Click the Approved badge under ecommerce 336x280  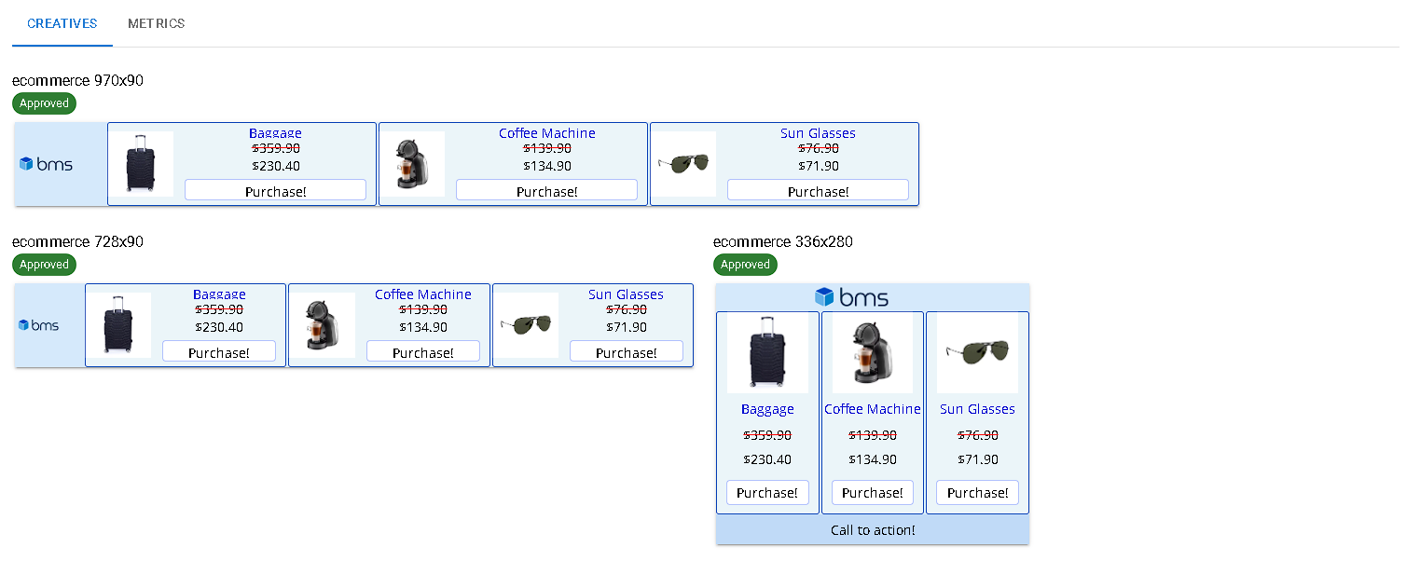tap(745, 265)
